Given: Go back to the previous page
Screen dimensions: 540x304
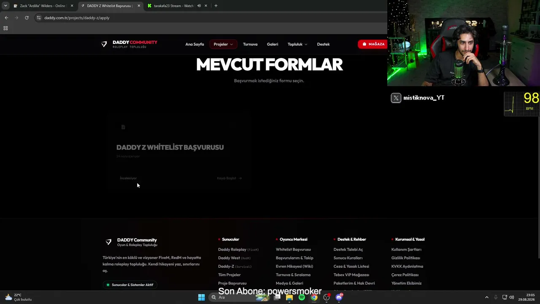Looking at the screenshot, I should [6, 18].
